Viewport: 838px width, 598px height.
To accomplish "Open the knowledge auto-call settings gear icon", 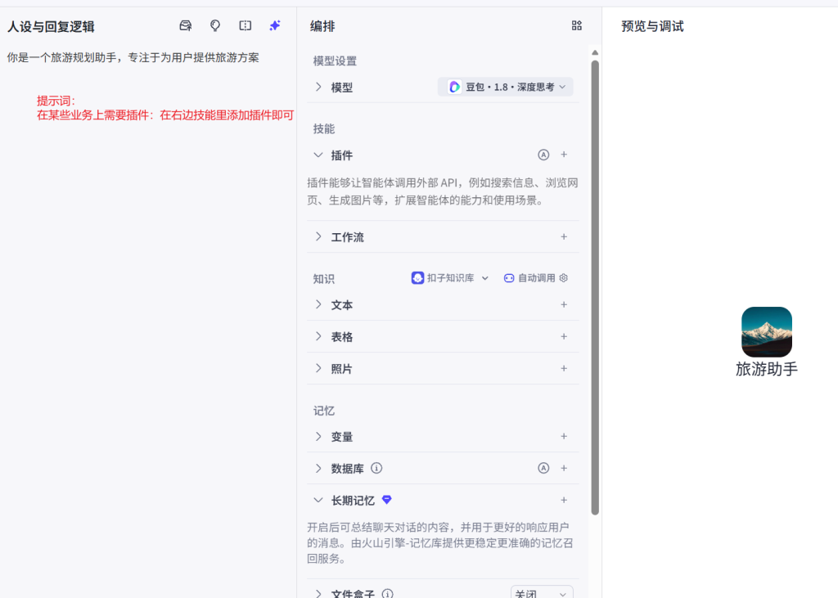I will tap(563, 277).
